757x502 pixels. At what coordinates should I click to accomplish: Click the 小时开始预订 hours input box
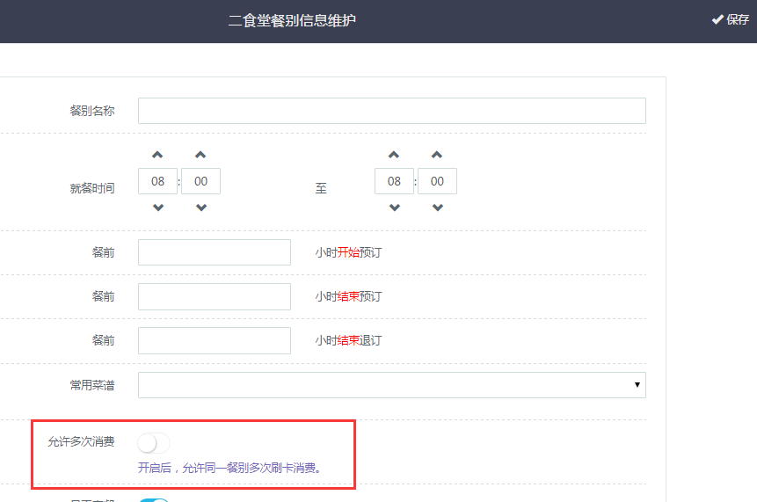[x=215, y=252]
